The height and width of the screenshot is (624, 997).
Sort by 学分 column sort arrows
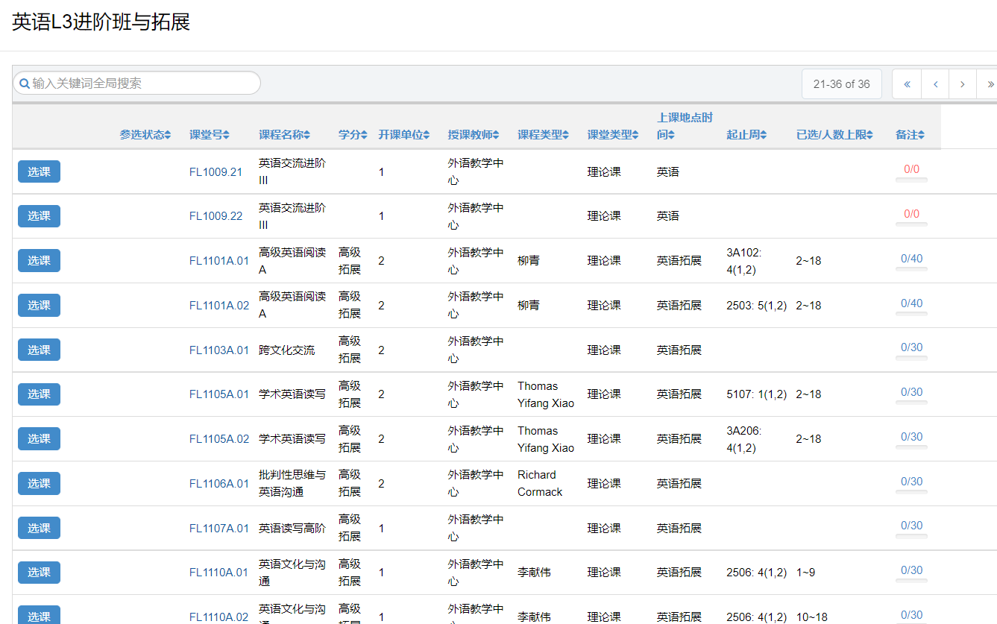coord(364,135)
